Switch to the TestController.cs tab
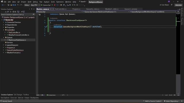Image resolution: width=184 pixels, height=103 pixels. (61, 9)
